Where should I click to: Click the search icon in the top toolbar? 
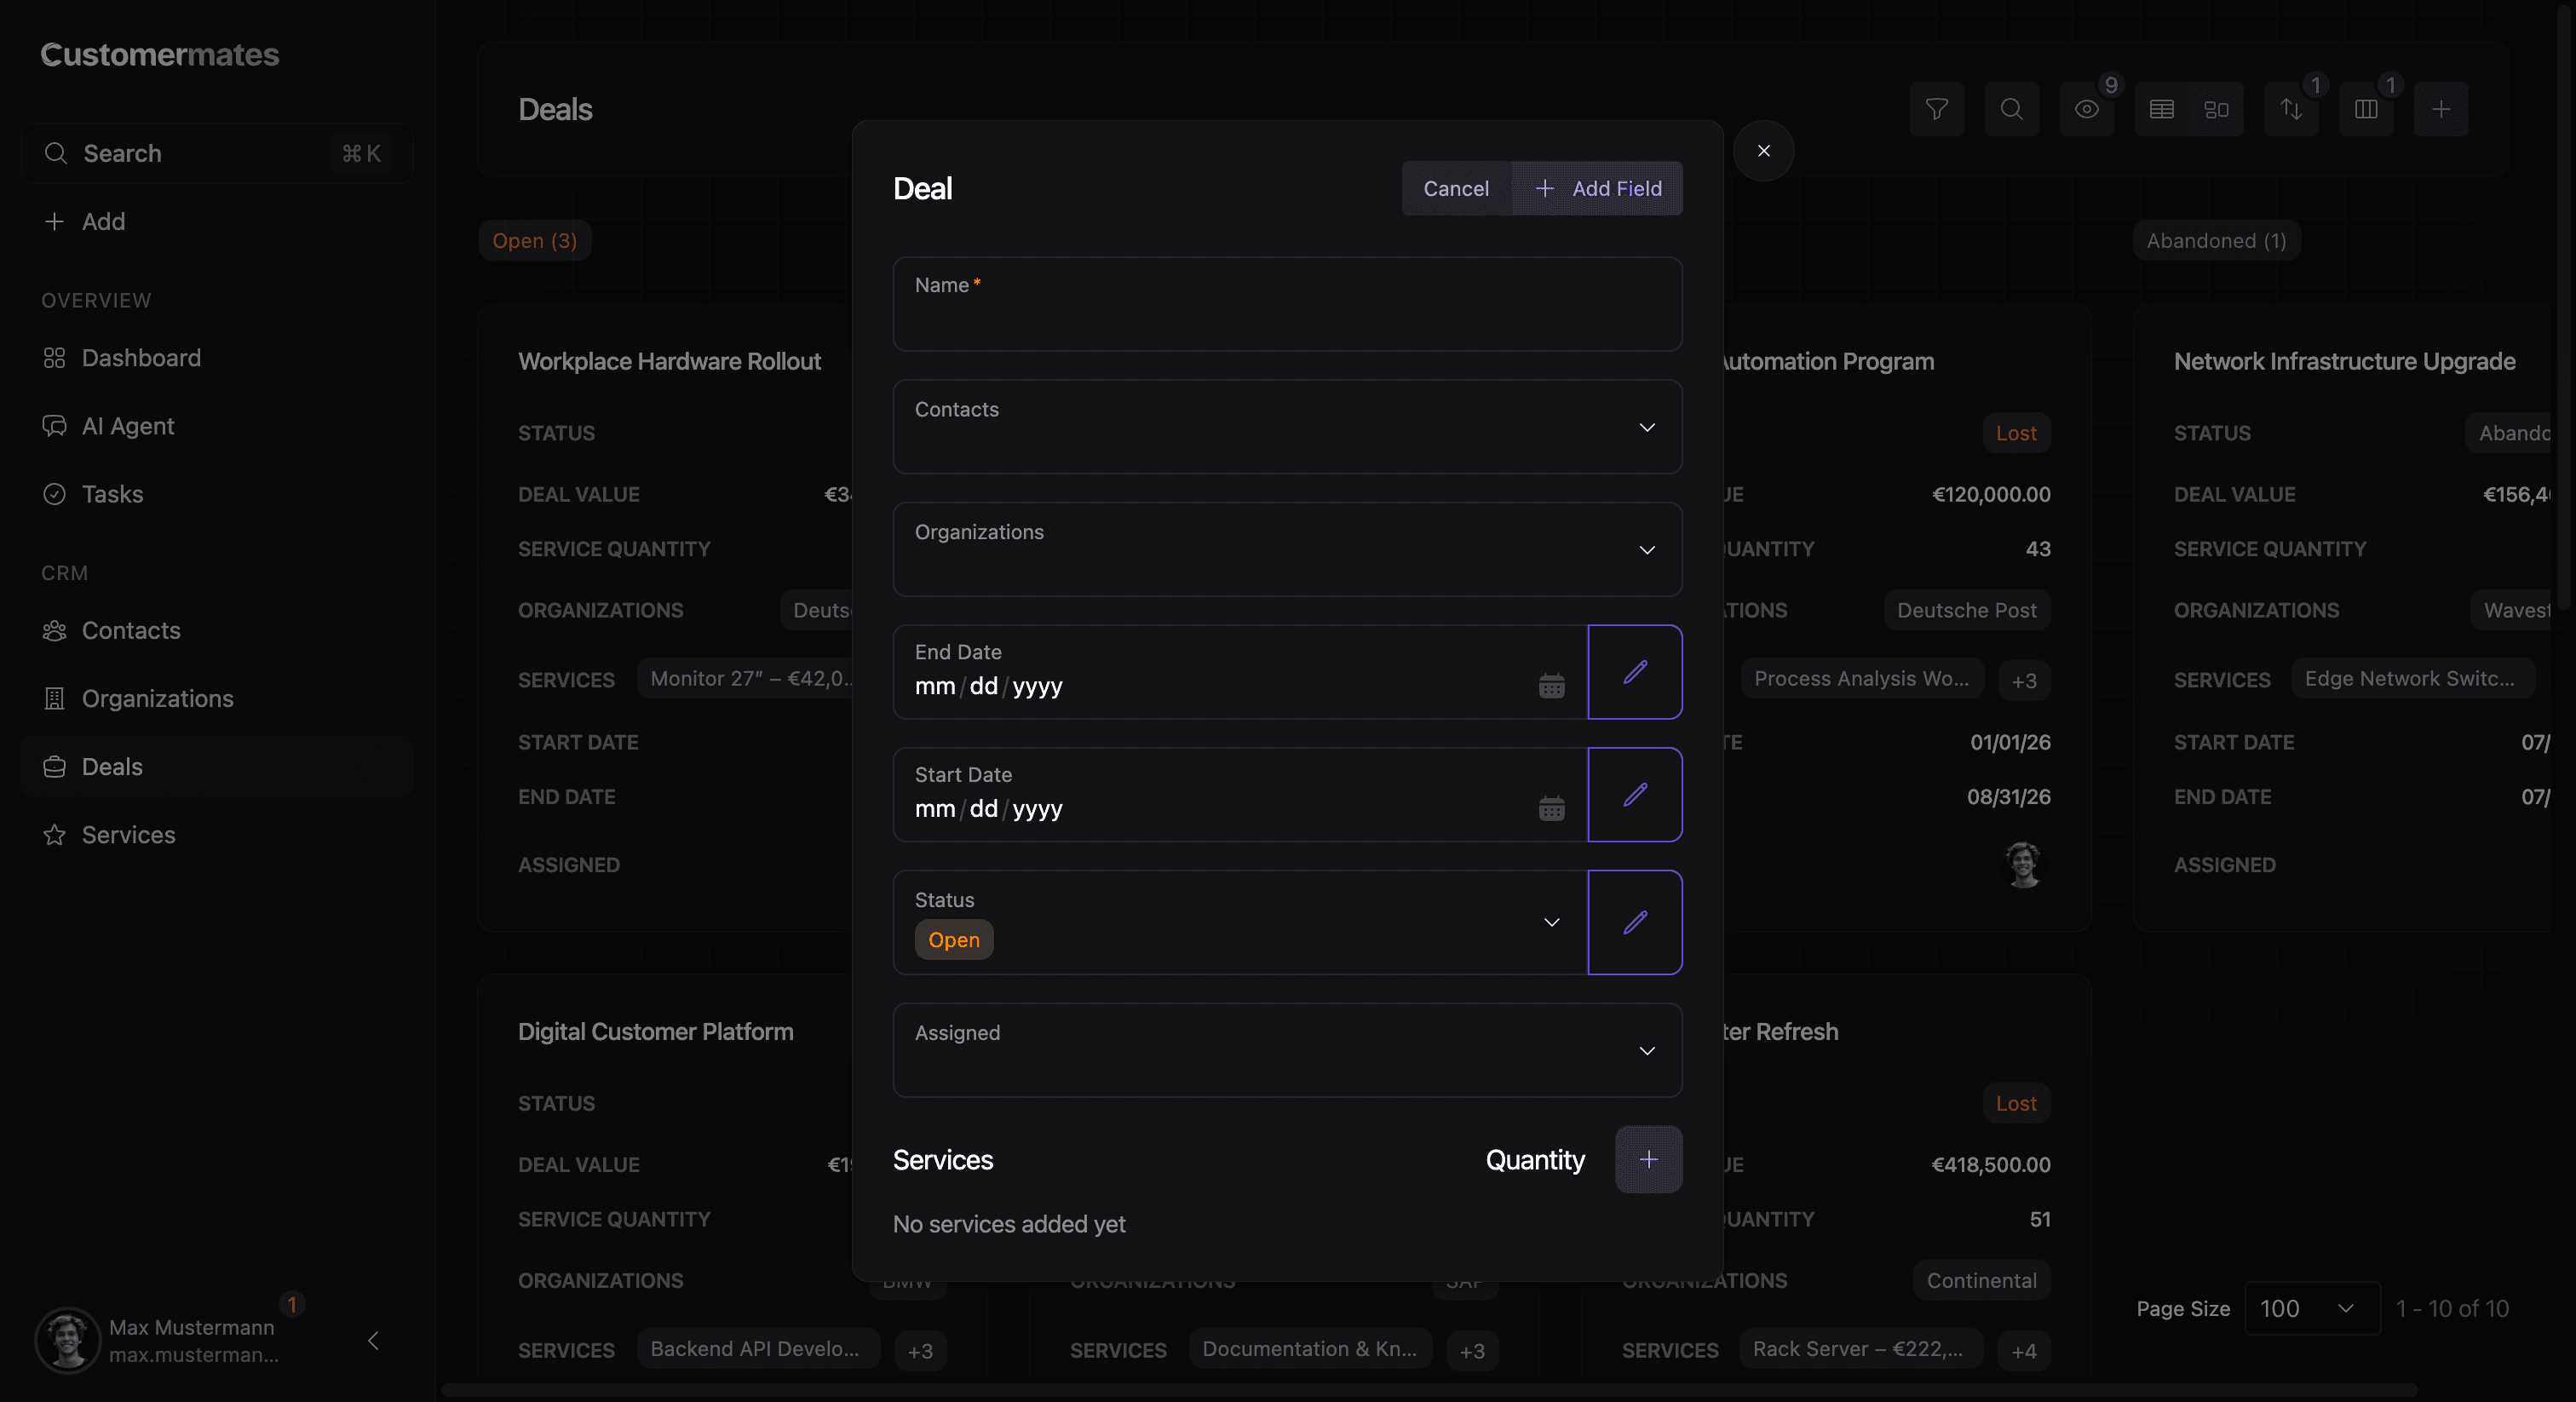point(2011,110)
